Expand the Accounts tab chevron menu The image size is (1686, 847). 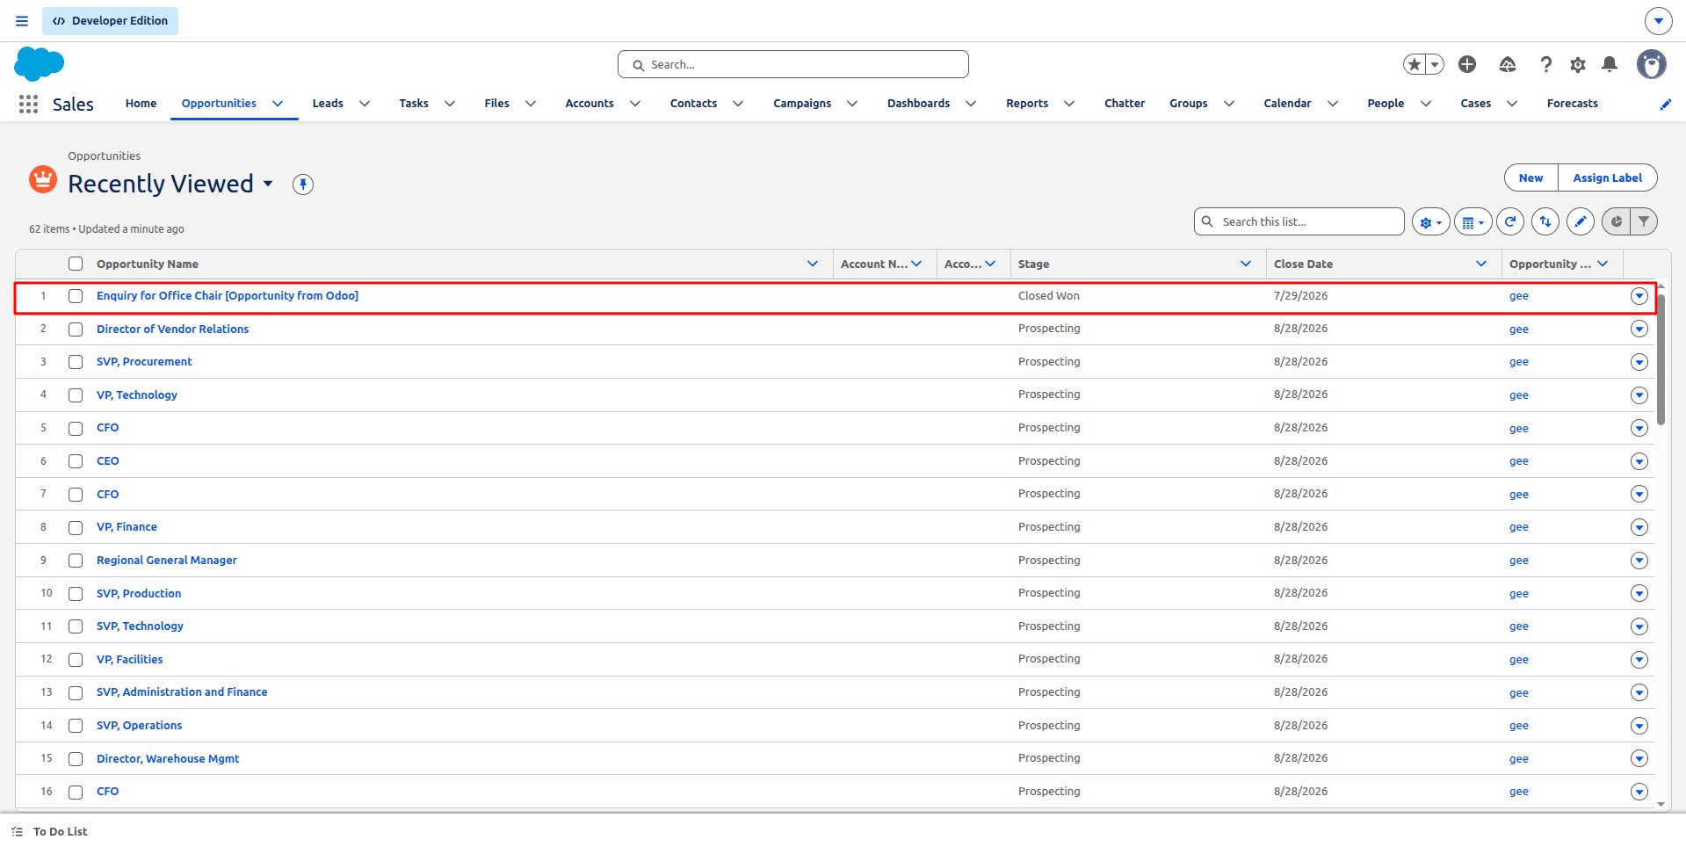[x=635, y=104]
